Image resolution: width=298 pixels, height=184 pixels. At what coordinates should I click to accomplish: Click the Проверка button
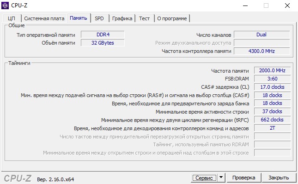coord(244,178)
